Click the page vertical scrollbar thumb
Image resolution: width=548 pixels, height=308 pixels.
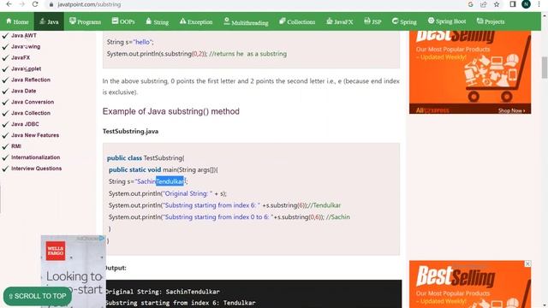pyautogui.click(x=545, y=68)
